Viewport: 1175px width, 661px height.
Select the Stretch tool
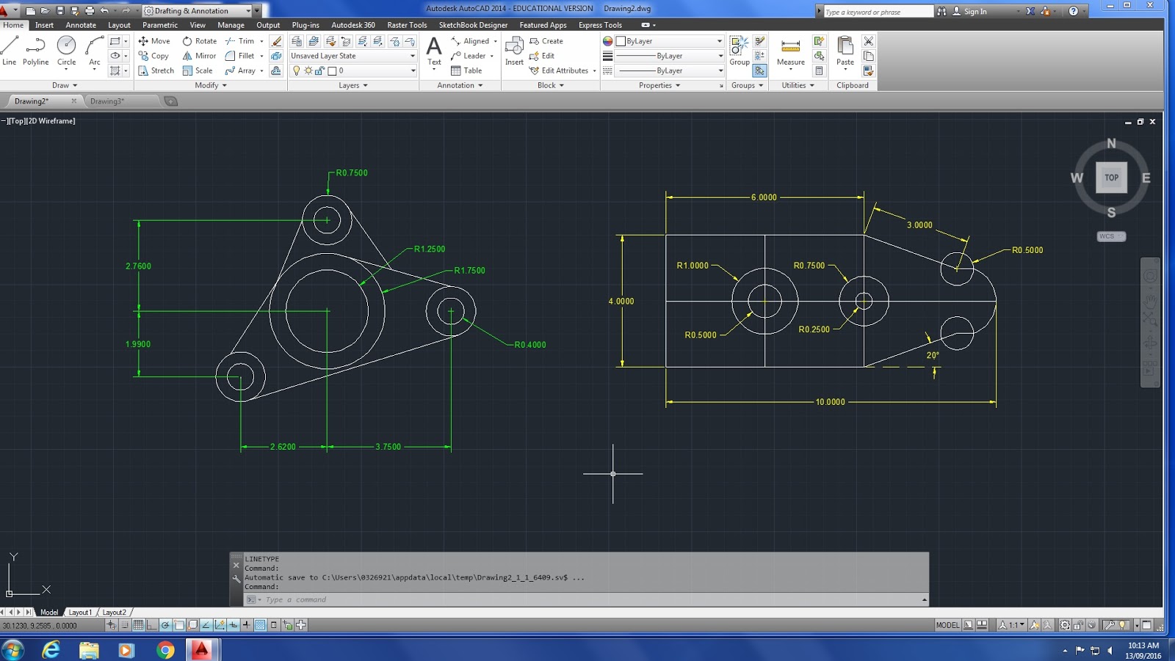(156, 70)
